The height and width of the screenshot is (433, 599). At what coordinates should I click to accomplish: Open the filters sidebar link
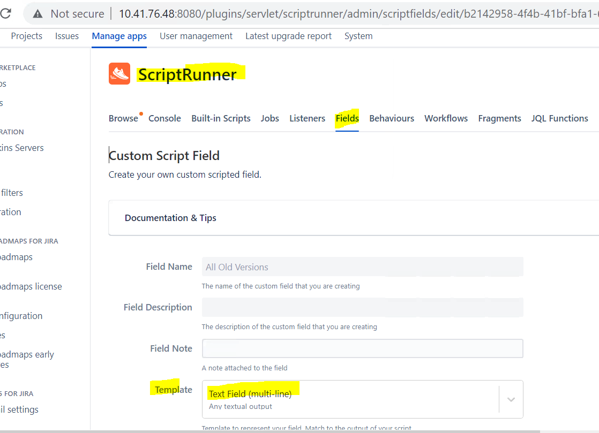pyautogui.click(x=11, y=193)
